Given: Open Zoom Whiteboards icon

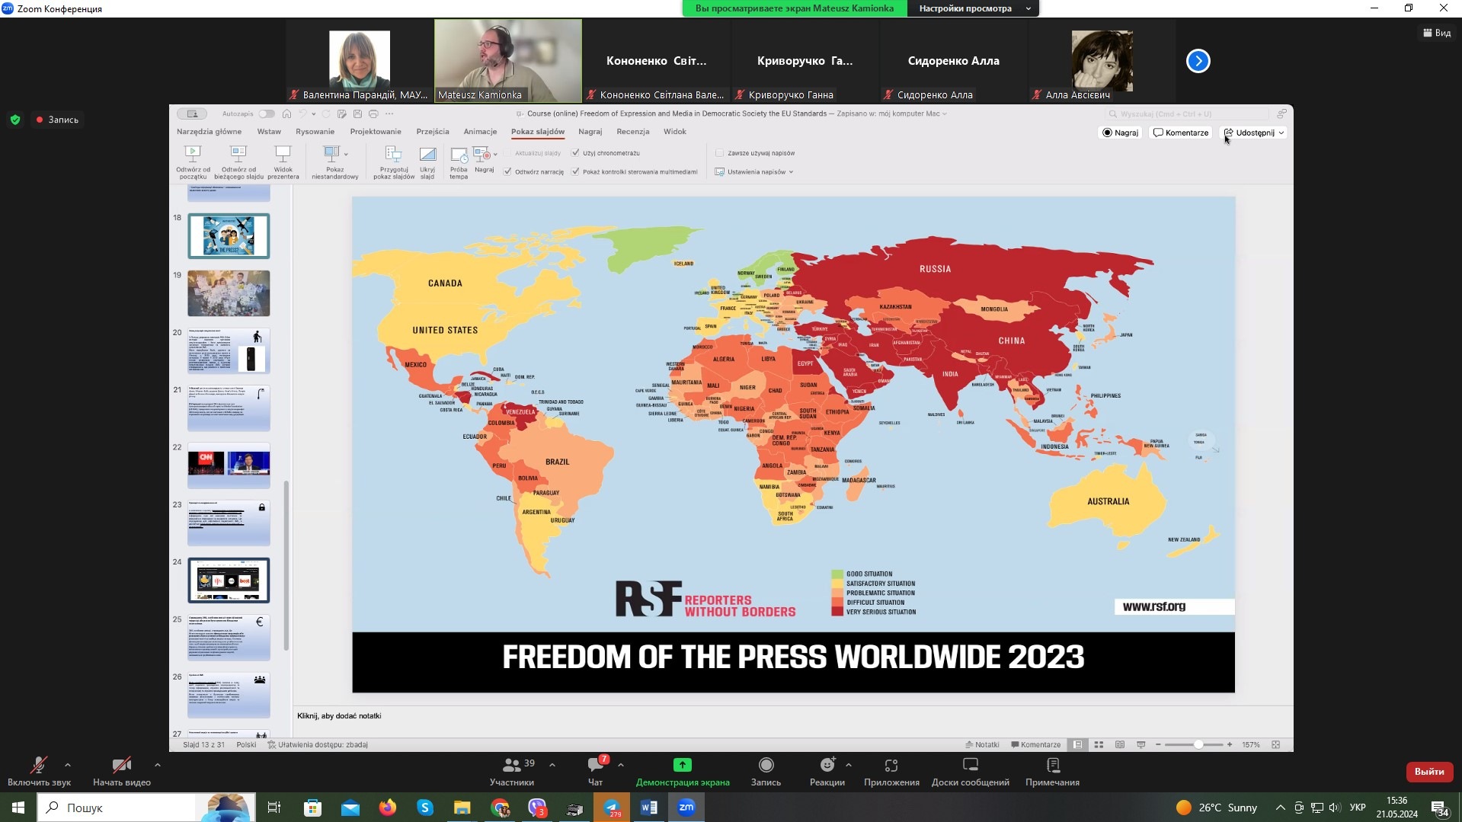Looking at the screenshot, I should tap(970, 766).
